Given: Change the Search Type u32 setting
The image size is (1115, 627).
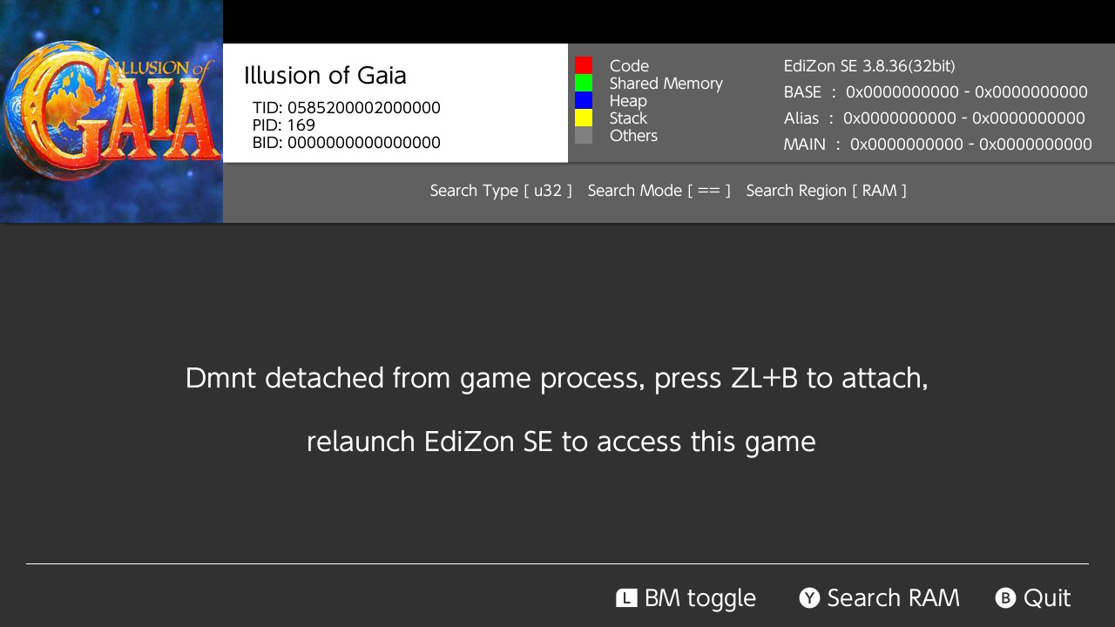Looking at the screenshot, I should pos(501,191).
